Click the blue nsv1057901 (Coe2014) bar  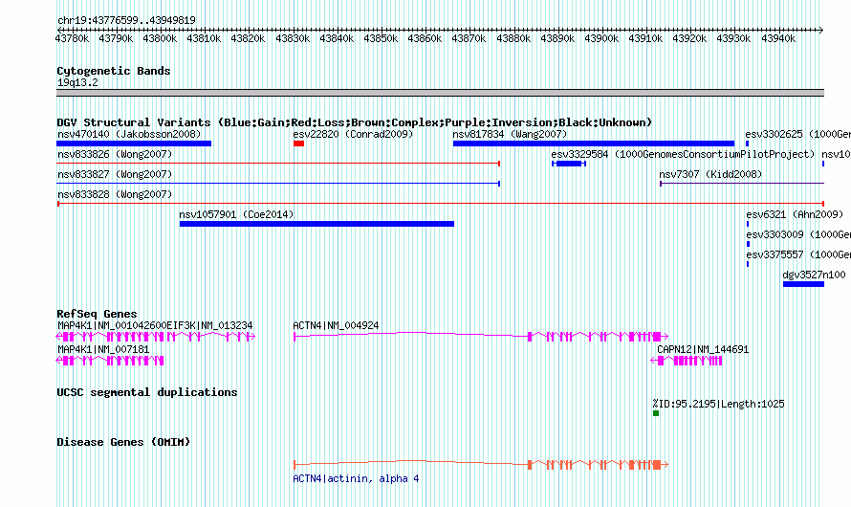[316, 224]
